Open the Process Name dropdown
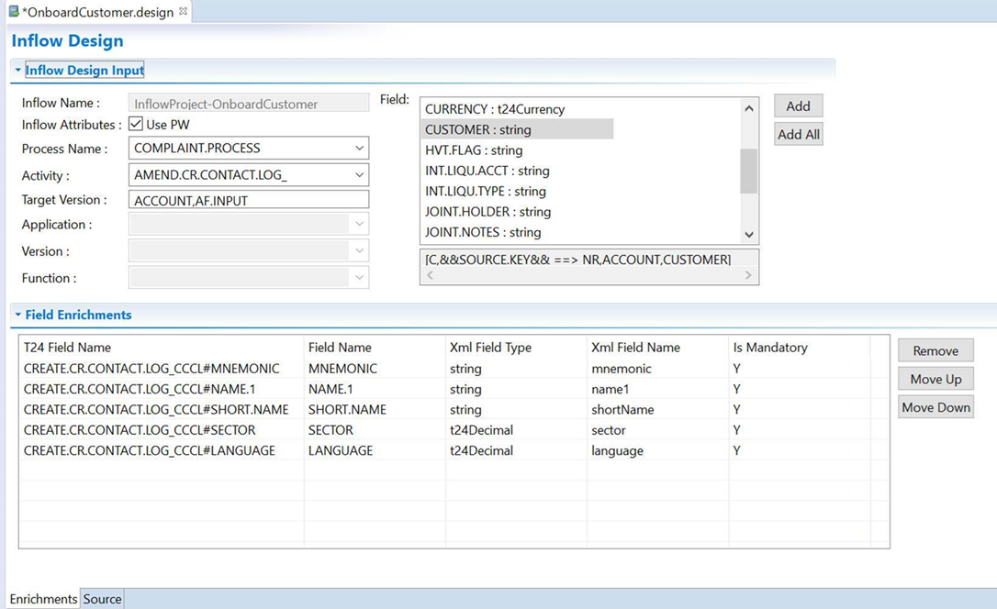997x609 pixels. coord(358,149)
